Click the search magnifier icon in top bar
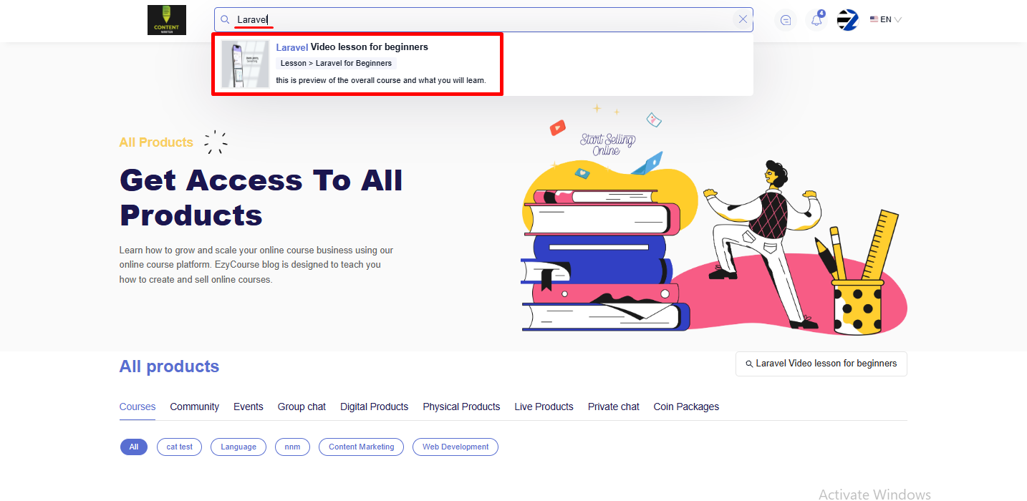The height and width of the screenshot is (501, 1027). click(225, 20)
